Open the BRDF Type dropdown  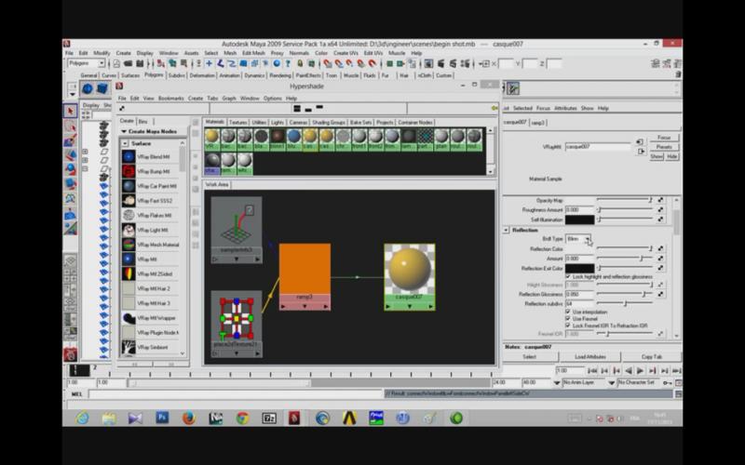[x=578, y=239]
